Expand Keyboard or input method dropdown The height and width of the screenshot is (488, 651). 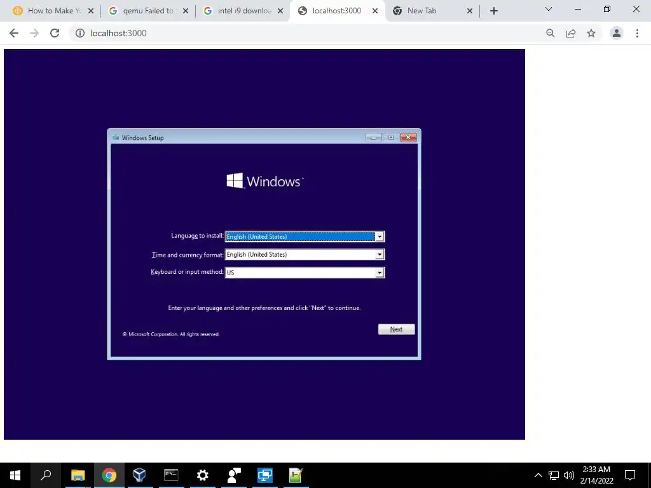click(x=380, y=273)
